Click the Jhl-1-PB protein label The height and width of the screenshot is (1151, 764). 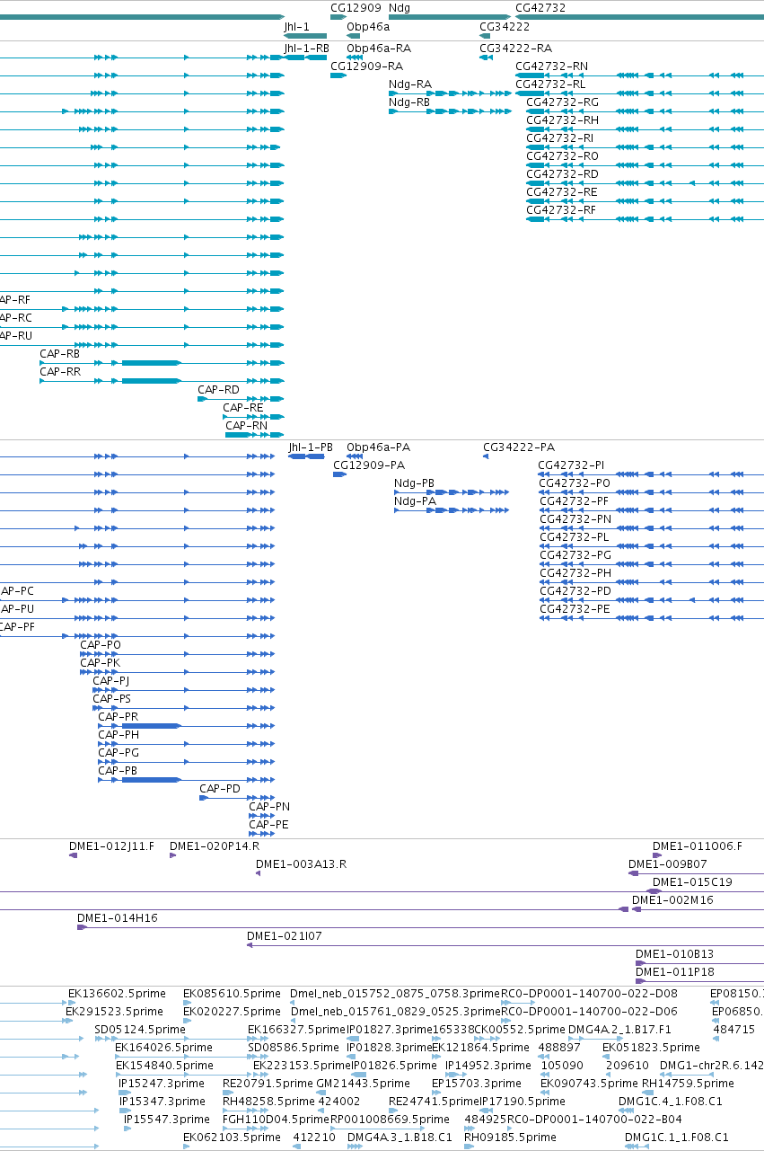311,447
